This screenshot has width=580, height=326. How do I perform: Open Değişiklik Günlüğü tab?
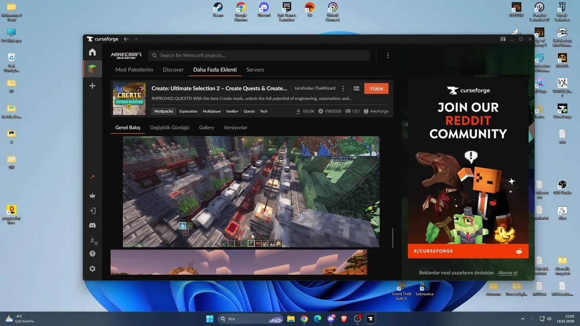click(x=170, y=128)
